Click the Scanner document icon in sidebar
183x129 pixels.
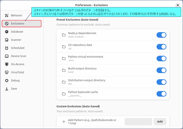7,40
